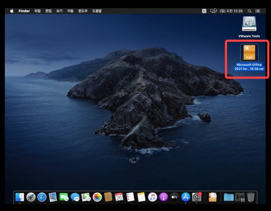Viewport: 271px width, 211px height.
Task: Launch Apple TV app in dock
Action: pos(174,197)
